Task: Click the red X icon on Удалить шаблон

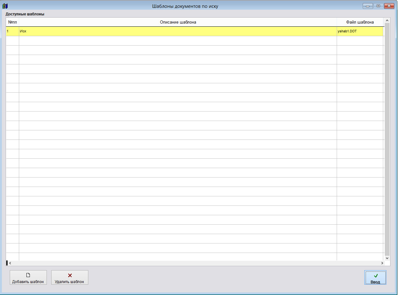Action: pyautogui.click(x=70, y=275)
